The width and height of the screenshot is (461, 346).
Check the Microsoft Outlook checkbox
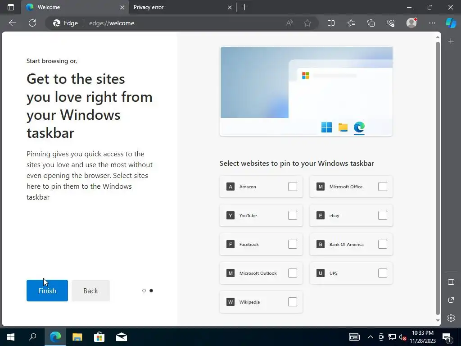pyautogui.click(x=293, y=273)
